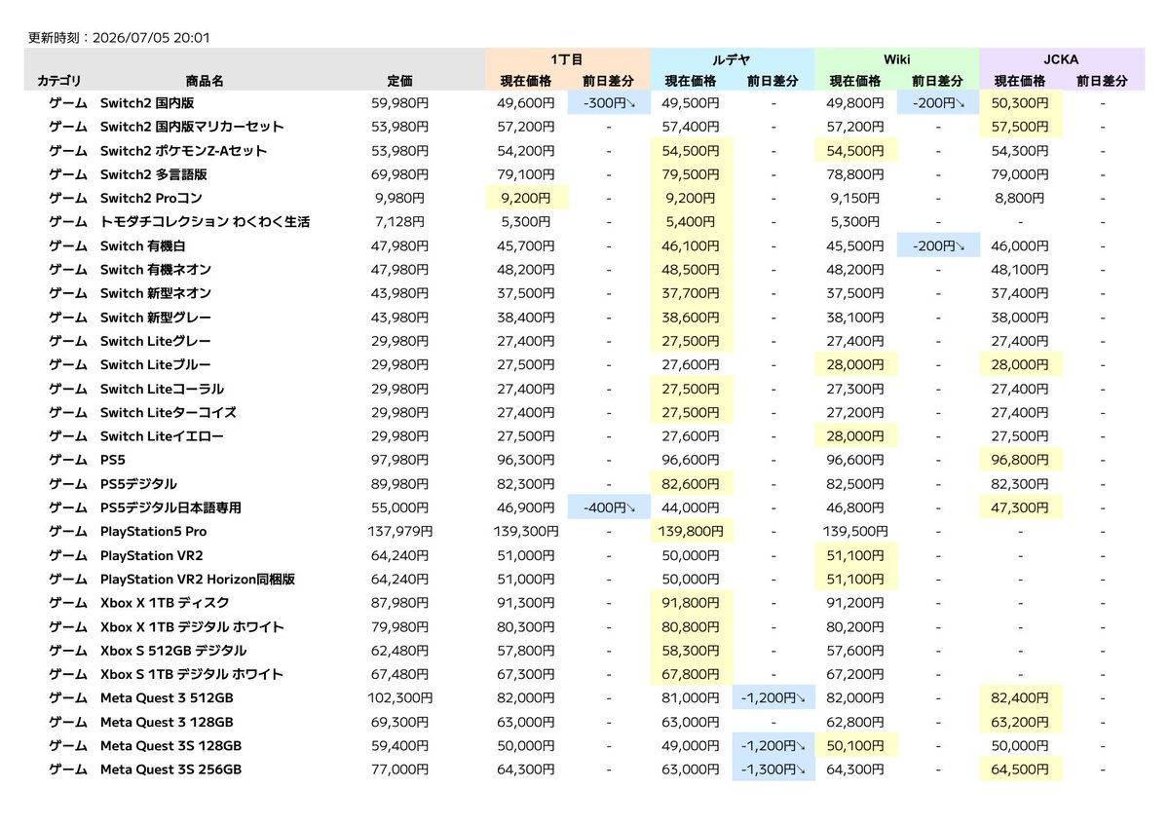
Task: Select Switch 有機白 product name
Action: click(142, 245)
